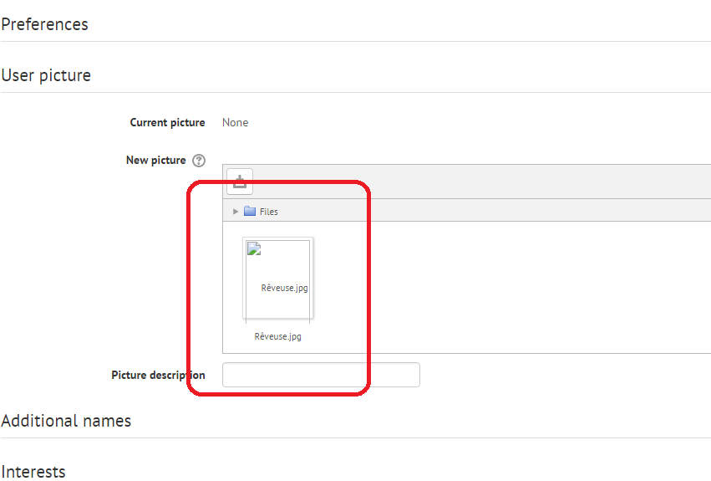
Task: Click the Current picture label
Action: 167,123
